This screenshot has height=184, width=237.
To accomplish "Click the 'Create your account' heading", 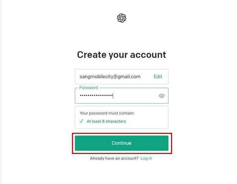I will tap(122, 55).
